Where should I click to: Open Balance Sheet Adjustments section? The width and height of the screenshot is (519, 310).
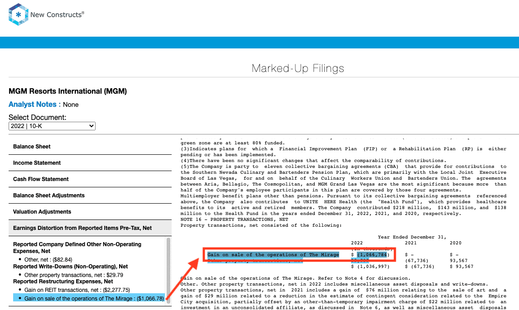tap(90, 195)
